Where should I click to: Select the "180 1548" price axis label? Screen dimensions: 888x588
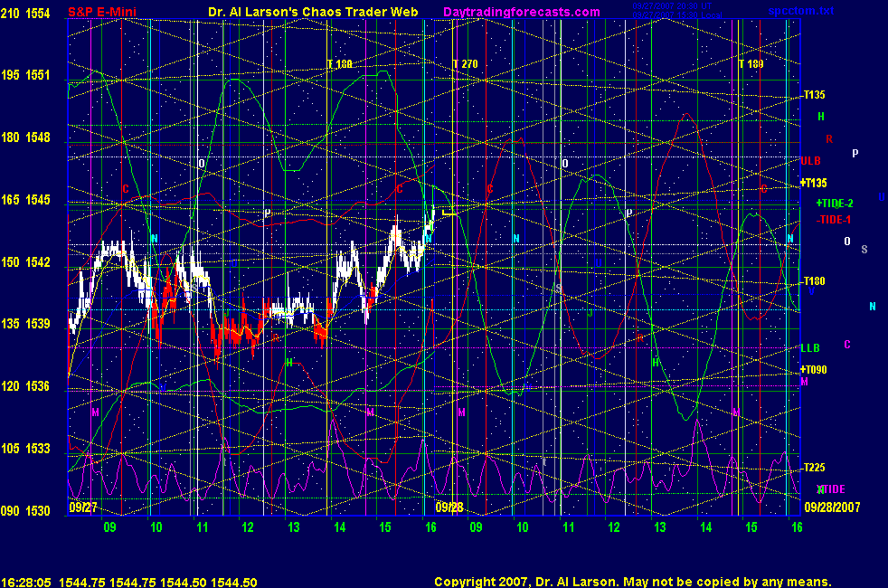pyautogui.click(x=25, y=138)
